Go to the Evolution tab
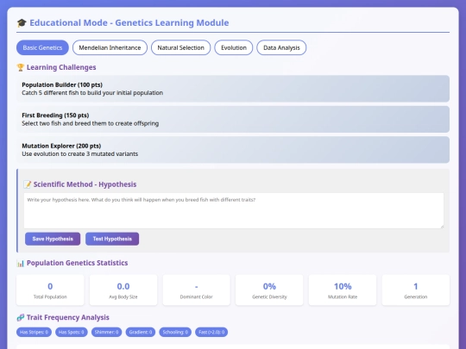The height and width of the screenshot is (349, 466). (x=234, y=47)
